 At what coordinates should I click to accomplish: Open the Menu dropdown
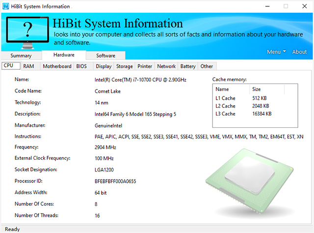pos(277,52)
